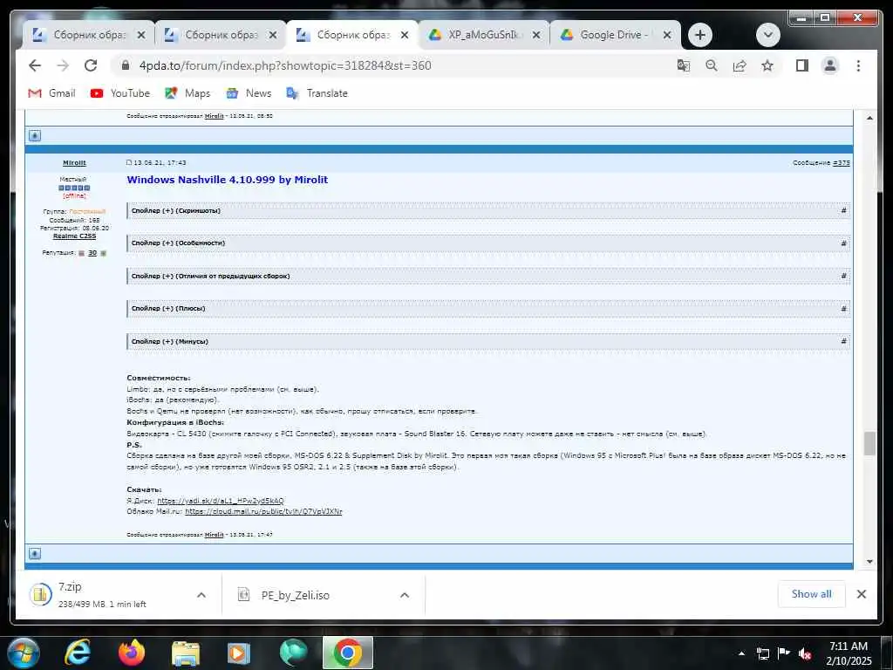Reload the 4pda forum page

click(91, 65)
